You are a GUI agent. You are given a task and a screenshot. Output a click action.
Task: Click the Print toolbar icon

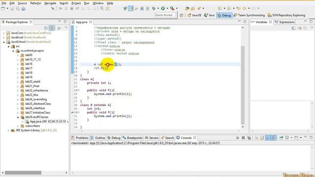click(x=23, y=8)
